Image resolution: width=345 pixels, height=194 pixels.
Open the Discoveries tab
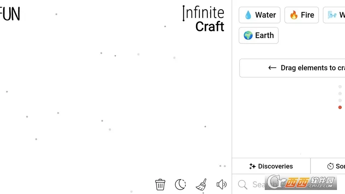pyautogui.click(x=271, y=166)
